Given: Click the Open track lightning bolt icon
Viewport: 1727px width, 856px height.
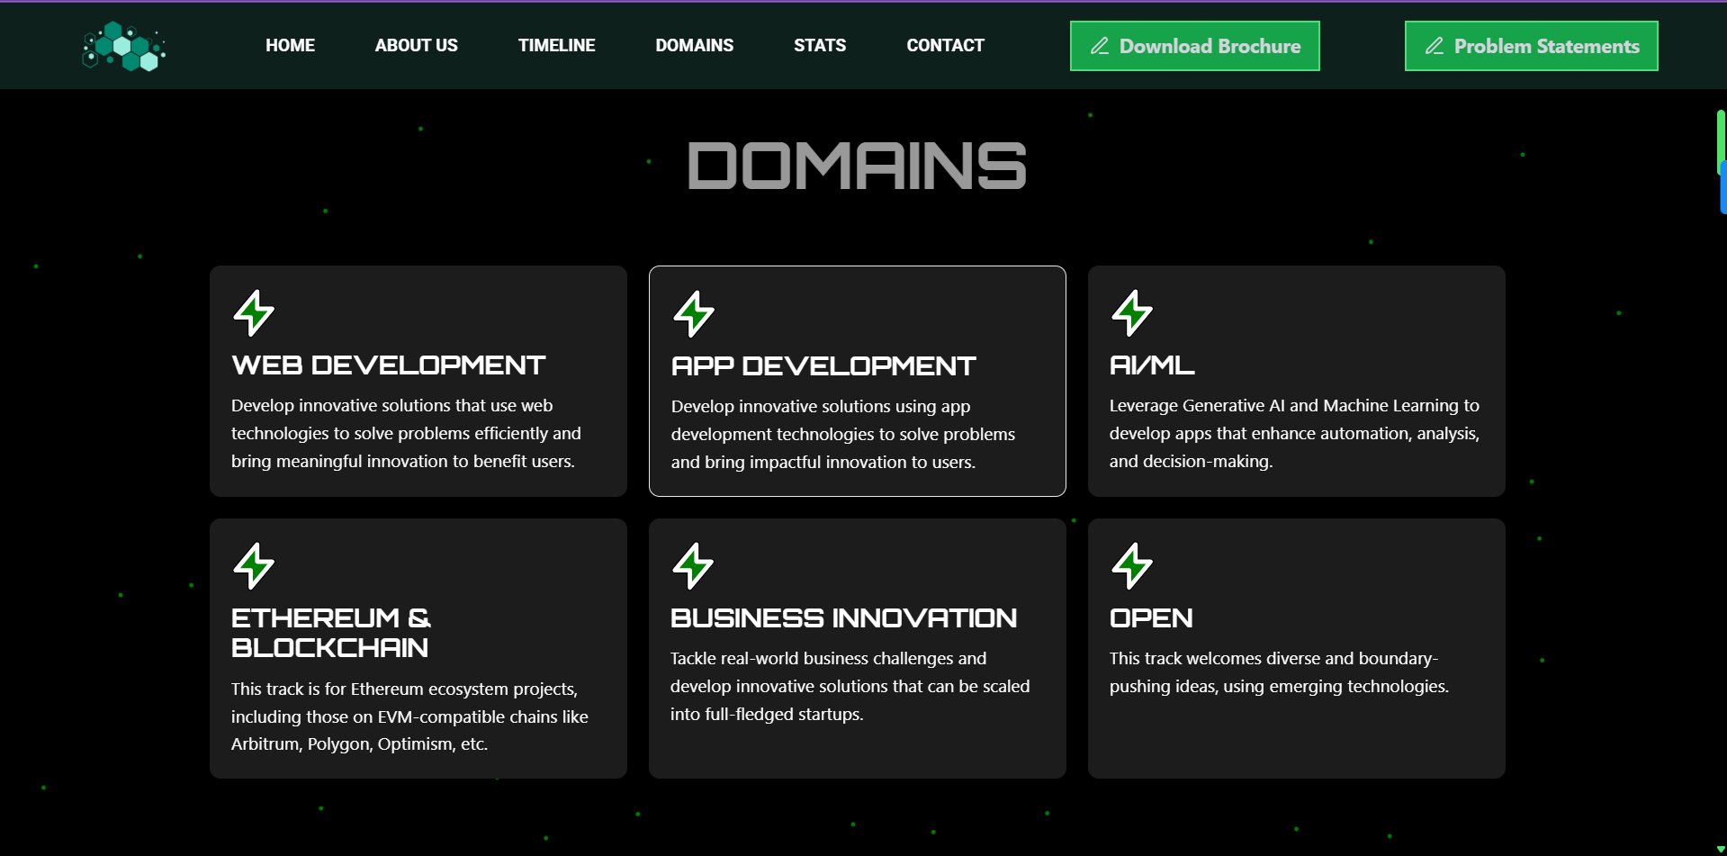Looking at the screenshot, I should [x=1132, y=566].
